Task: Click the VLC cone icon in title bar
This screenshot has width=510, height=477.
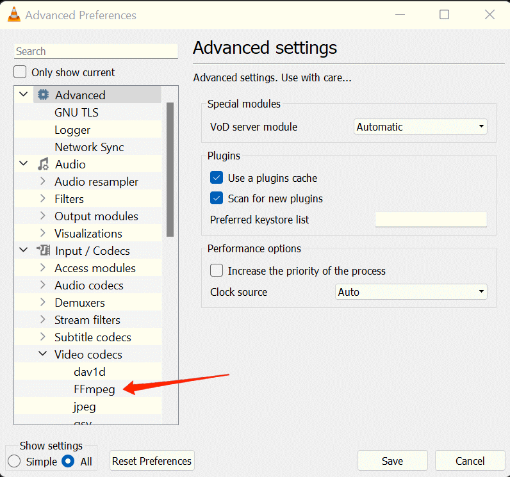Action: [x=13, y=15]
